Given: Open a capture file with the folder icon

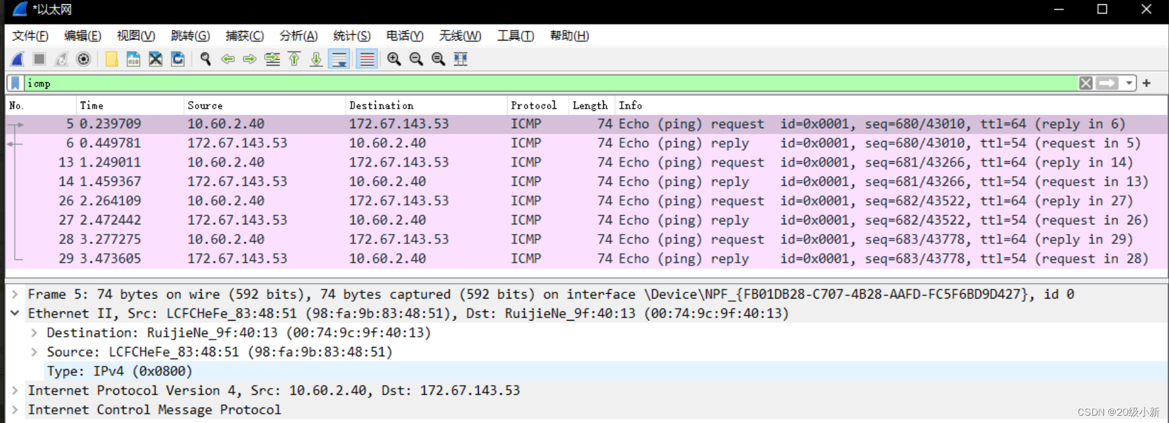Looking at the screenshot, I should (x=112, y=59).
